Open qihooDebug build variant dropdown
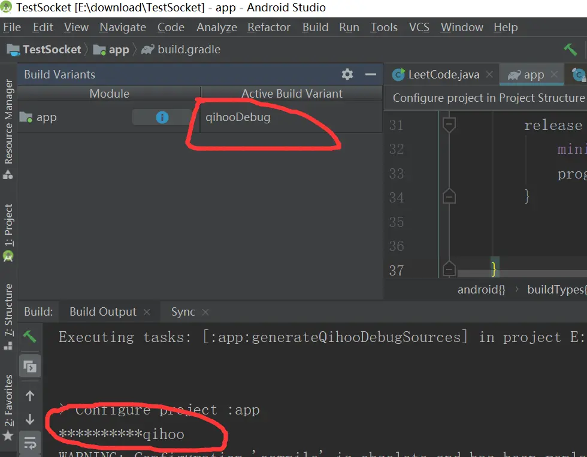This screenshot has height=457, width=587. click(x=291, y=117)
